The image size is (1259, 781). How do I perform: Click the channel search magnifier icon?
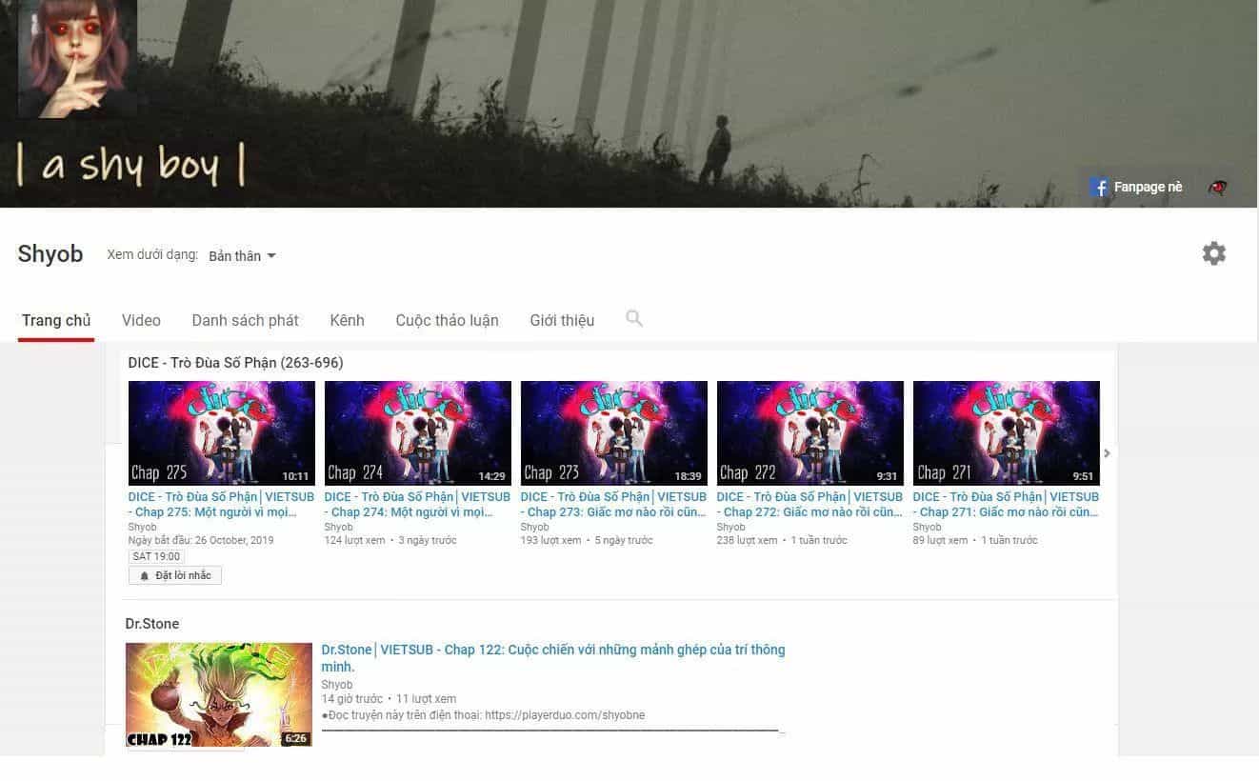coord(634,319)
